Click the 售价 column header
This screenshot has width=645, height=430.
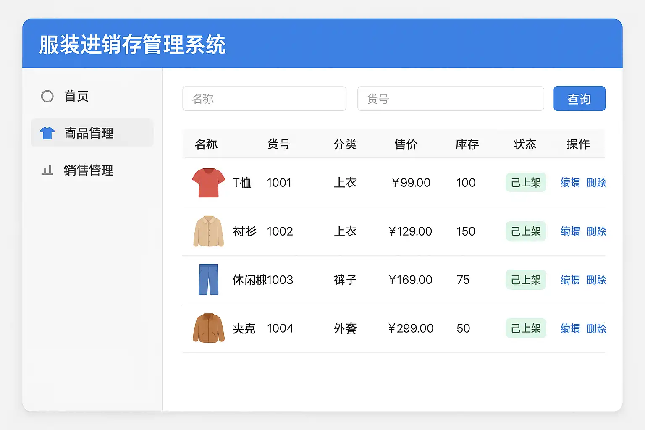406,144
